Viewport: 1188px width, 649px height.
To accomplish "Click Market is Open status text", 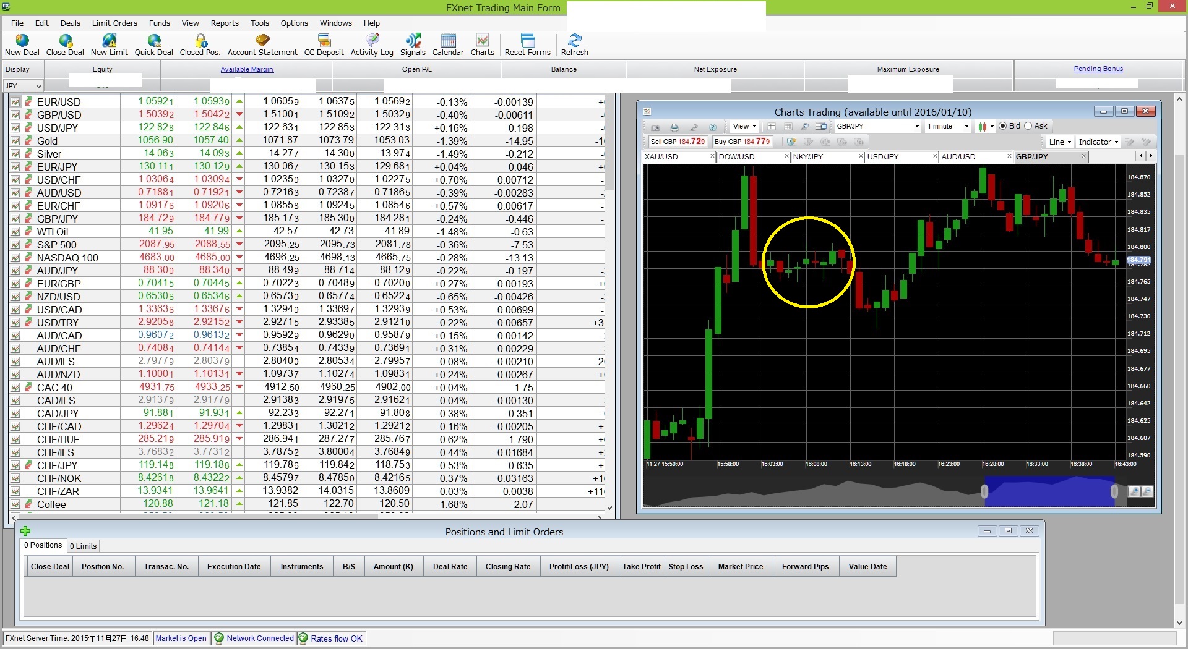I will tap(181, 638).
